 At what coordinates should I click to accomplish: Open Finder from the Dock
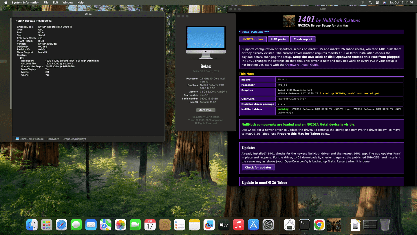32,225
